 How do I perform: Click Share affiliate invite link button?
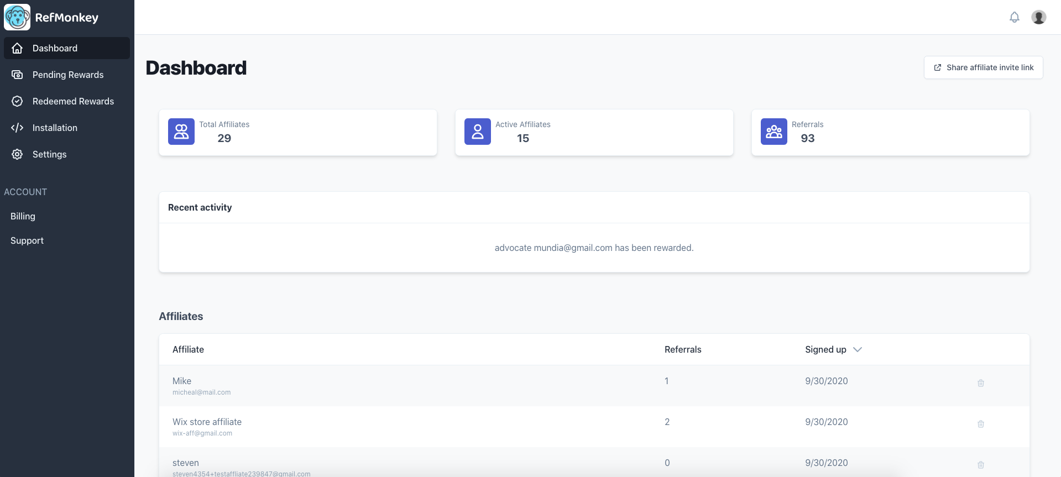point(984,67)
